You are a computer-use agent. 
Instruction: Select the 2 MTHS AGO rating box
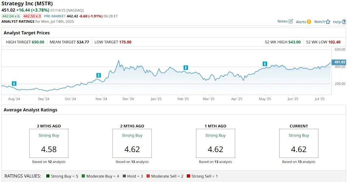tap(132, 143)
